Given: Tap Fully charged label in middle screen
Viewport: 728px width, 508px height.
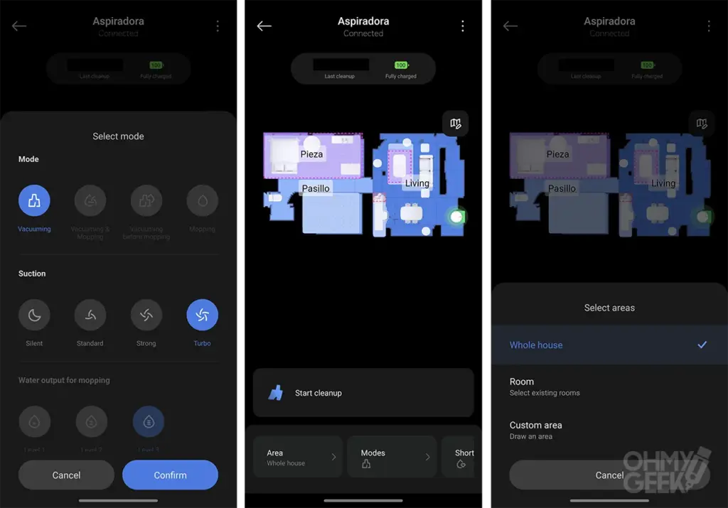Looking at the screenshot, I should [401, 76].
